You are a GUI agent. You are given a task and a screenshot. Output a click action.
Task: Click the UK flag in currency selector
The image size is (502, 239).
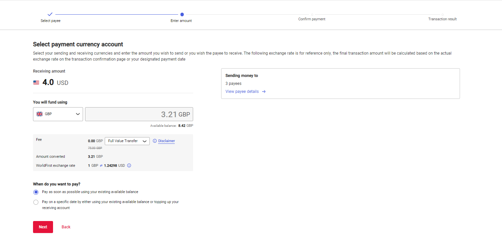(39, 114)
